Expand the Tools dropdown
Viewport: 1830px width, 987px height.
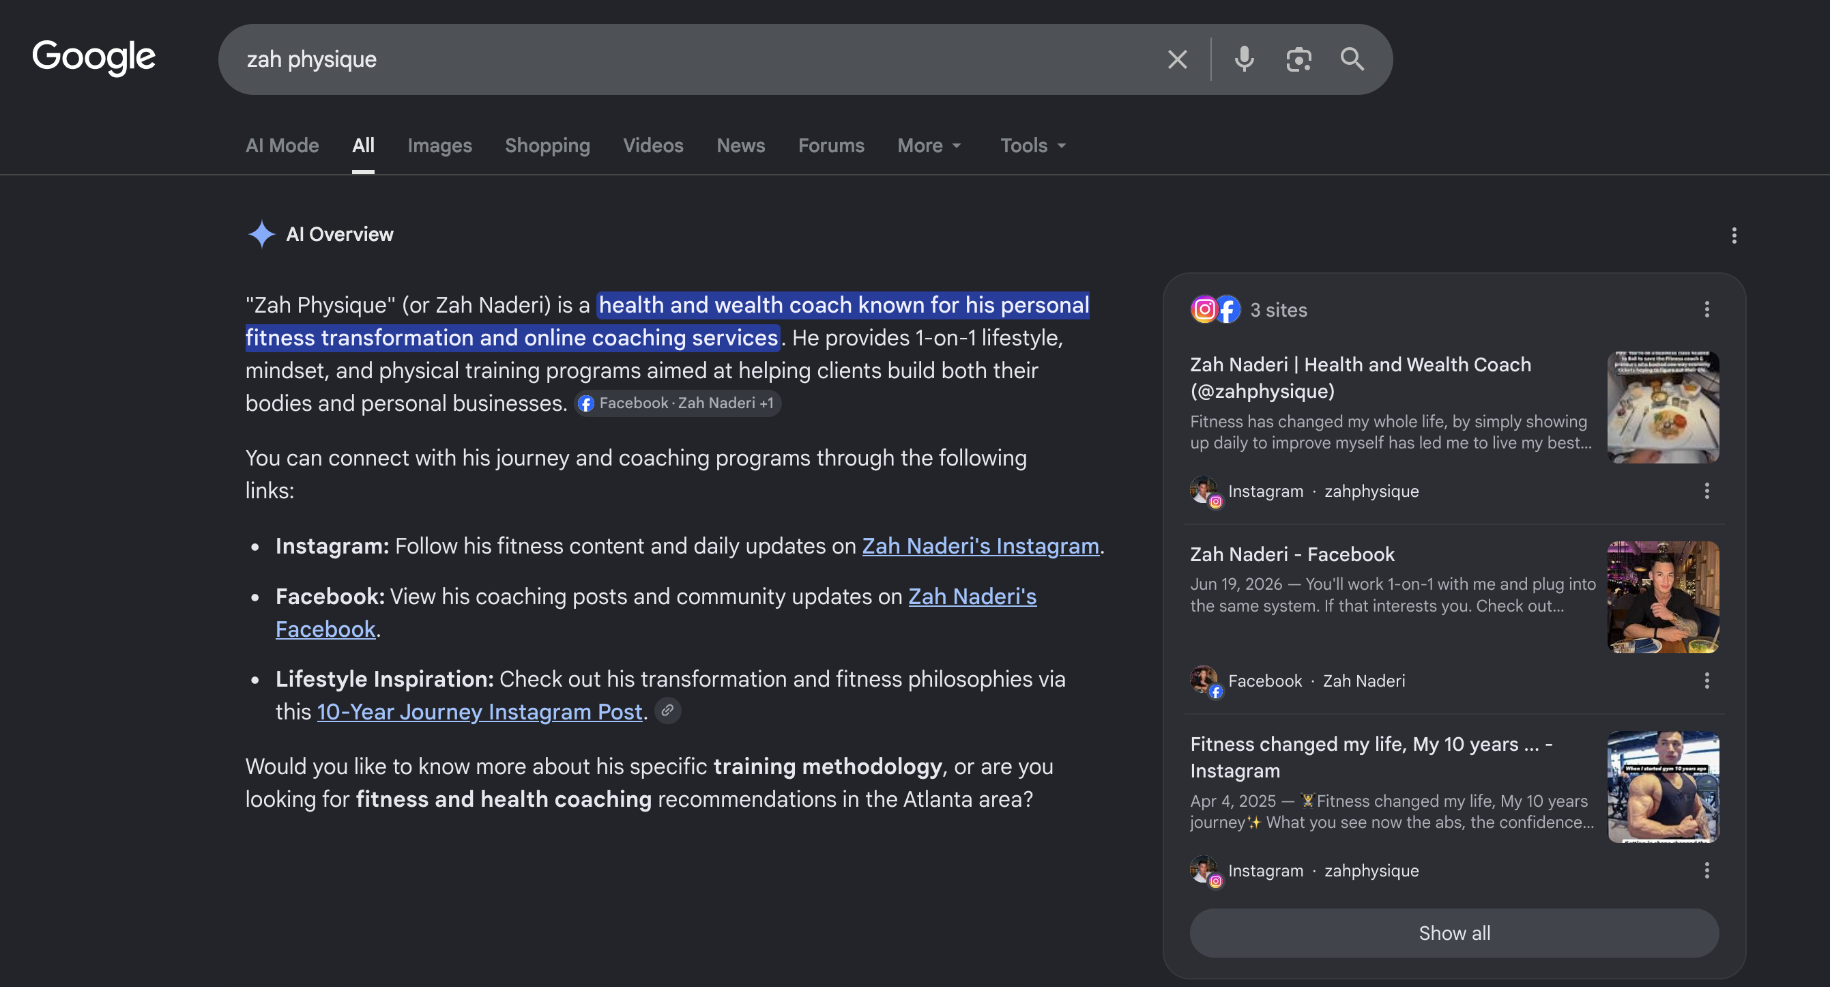click(1033, 145)
